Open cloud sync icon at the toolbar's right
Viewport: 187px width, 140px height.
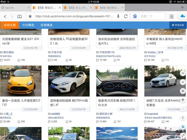183,17
